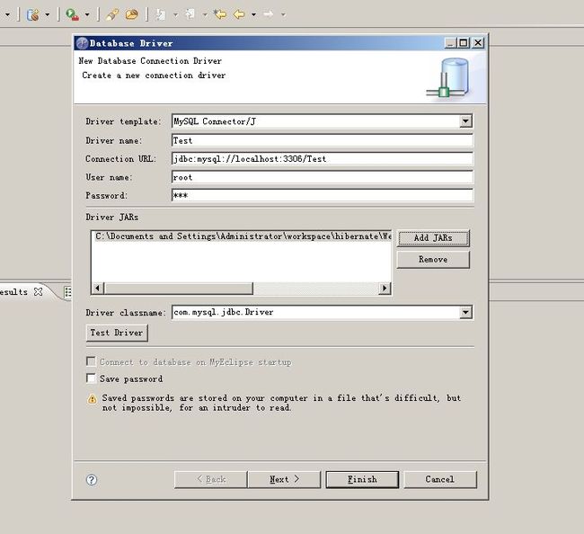
Task: Switch to the results tab behind dialog
Action: pos(13,292)
